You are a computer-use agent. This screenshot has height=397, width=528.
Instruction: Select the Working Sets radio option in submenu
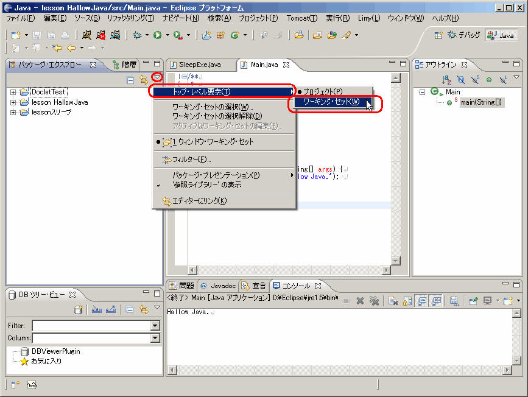(331, 102)
